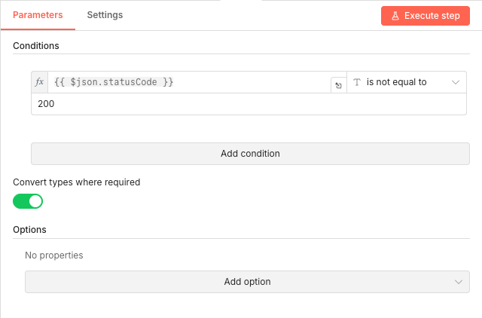
Task: Click the Conditions section heading
Action: click(x=36, y=46)
